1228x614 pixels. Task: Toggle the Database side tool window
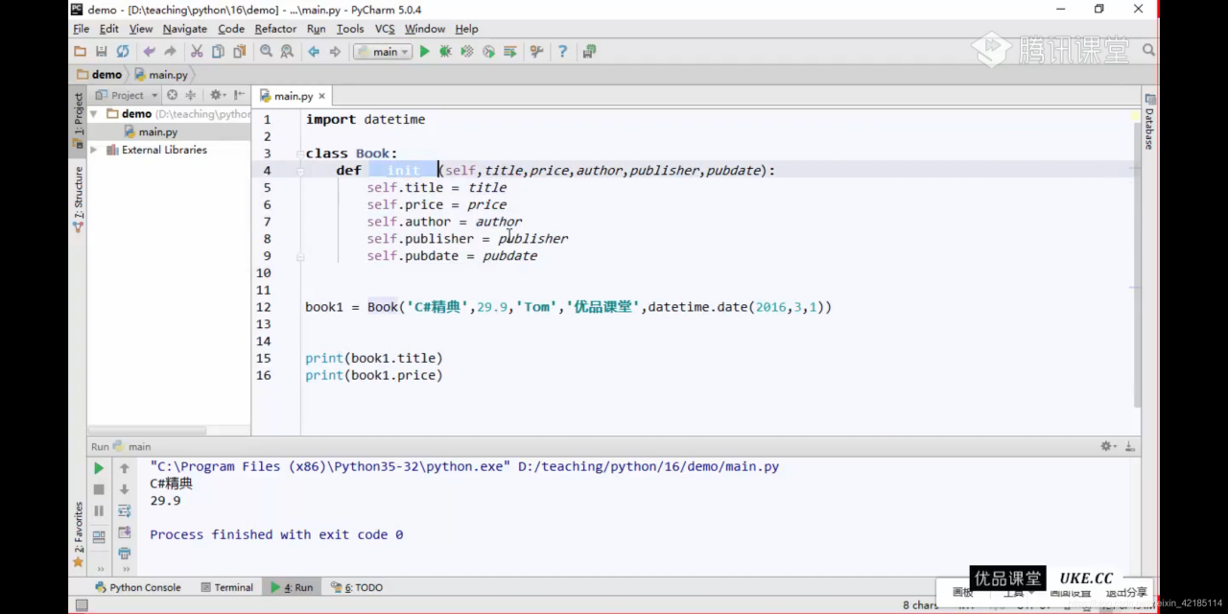1149,120
